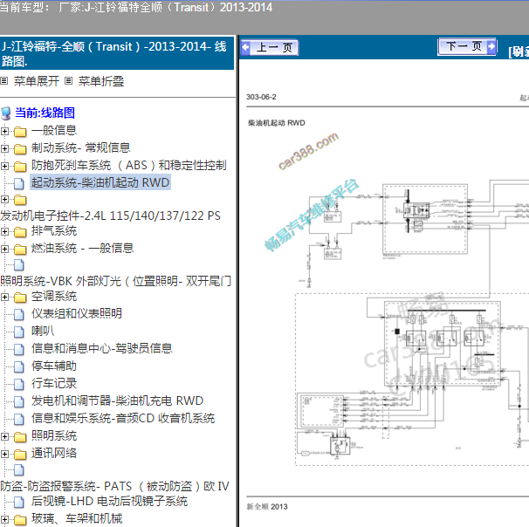529x527 pixels.
Task: Click the folder icon beside 一般信息
Action: [x=19, y=131]
